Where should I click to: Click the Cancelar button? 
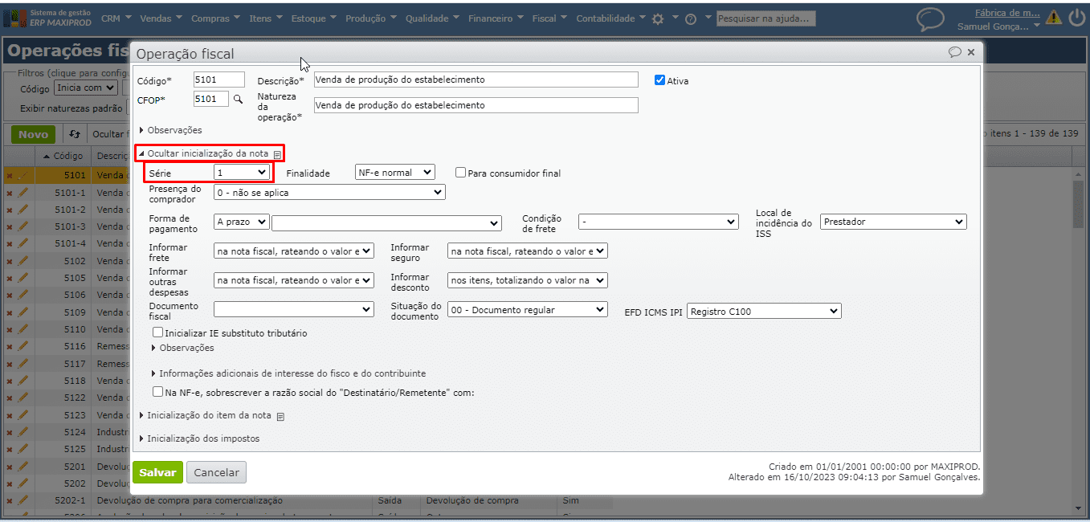(x=216, y=472)
